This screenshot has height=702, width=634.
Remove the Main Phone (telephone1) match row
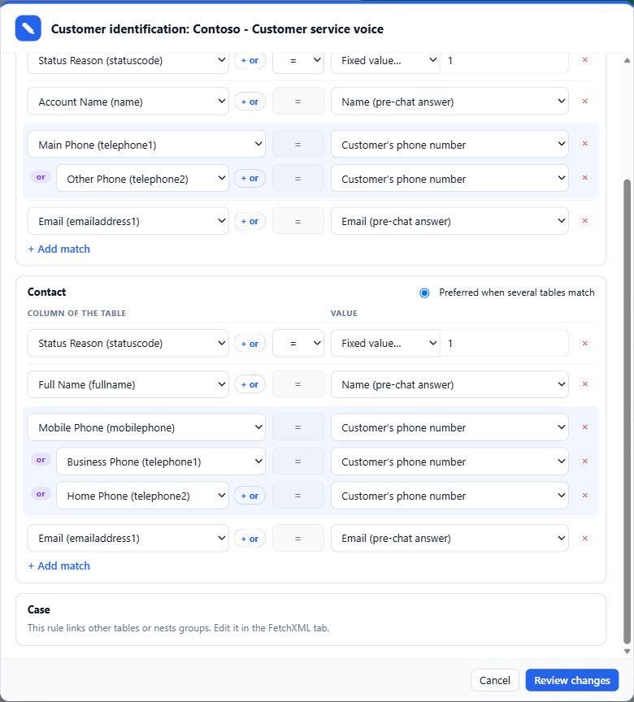[584, 144]
